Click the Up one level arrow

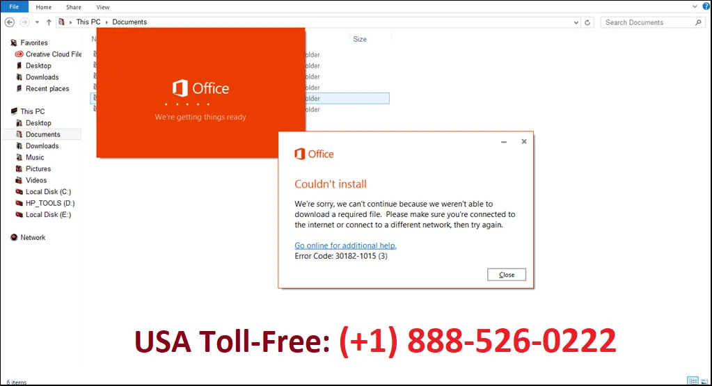pos(49,22)
